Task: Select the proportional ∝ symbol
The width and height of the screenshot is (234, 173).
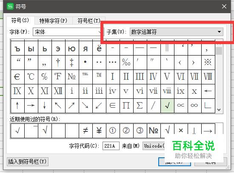Action: (x=181, y=106)
